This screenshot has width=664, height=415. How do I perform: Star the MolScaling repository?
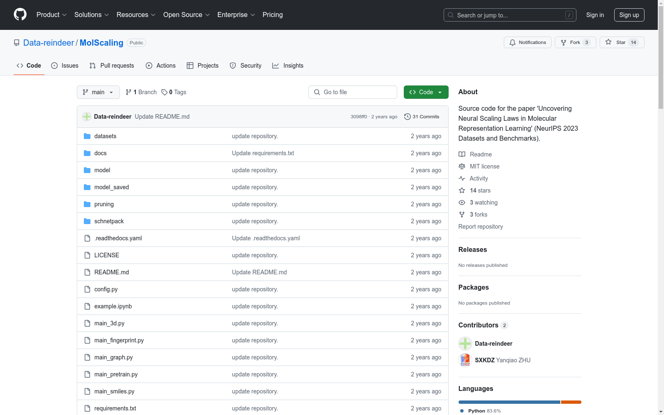[622, 42]
